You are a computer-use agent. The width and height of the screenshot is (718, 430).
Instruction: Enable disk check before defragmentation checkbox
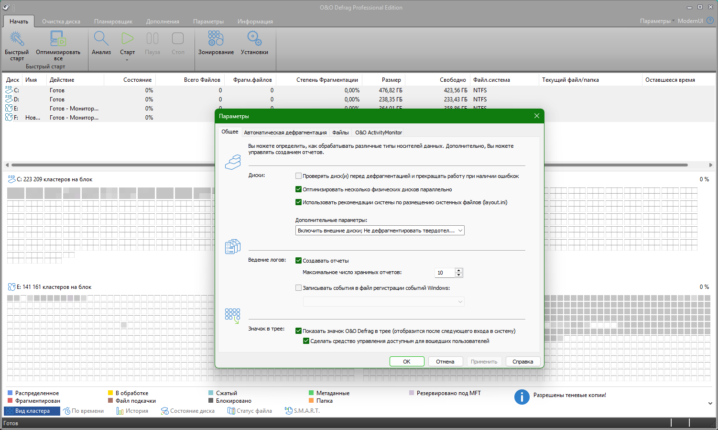point(299,176)
